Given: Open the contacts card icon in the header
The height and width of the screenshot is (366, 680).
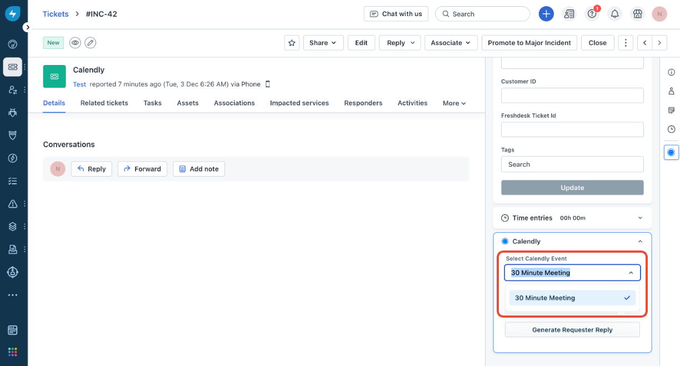Looking at the screenshot, I should (x=569, y=14).
